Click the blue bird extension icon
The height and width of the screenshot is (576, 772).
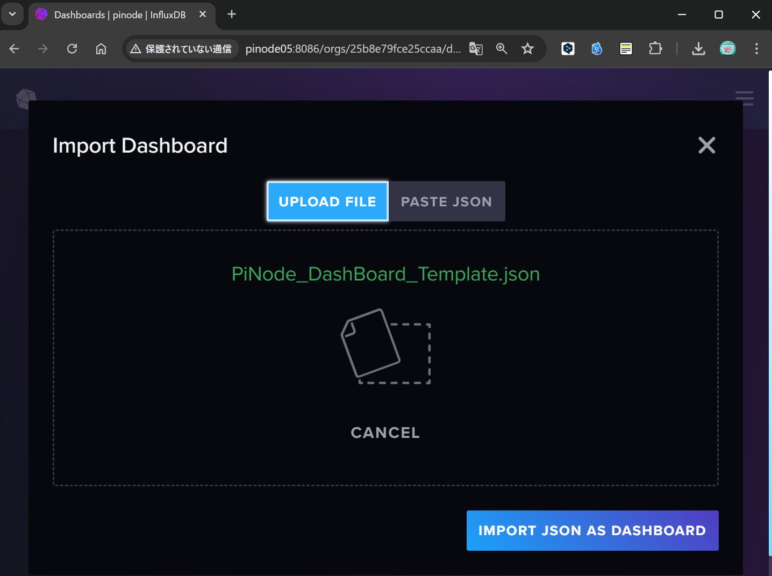[x=597, y=49]
